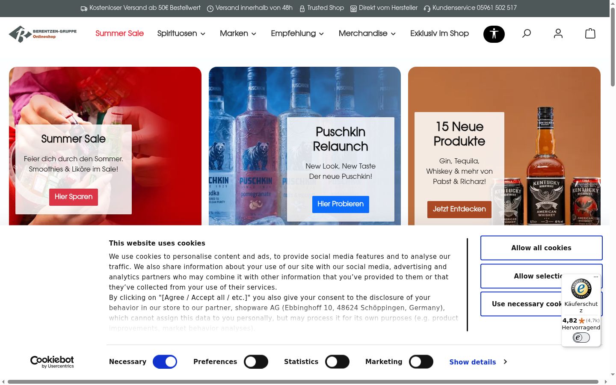Click the Allow all cookies button
This screenshot has height=385, width=616.
(541, 248)
